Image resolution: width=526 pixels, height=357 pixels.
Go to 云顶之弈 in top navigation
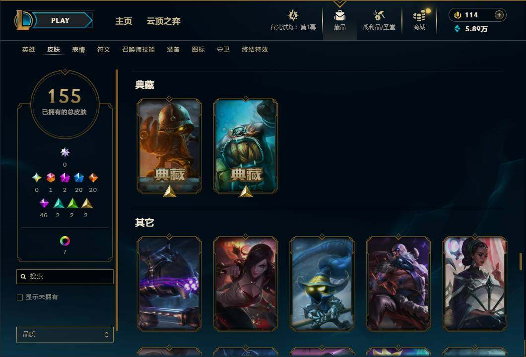click(163, 21)
